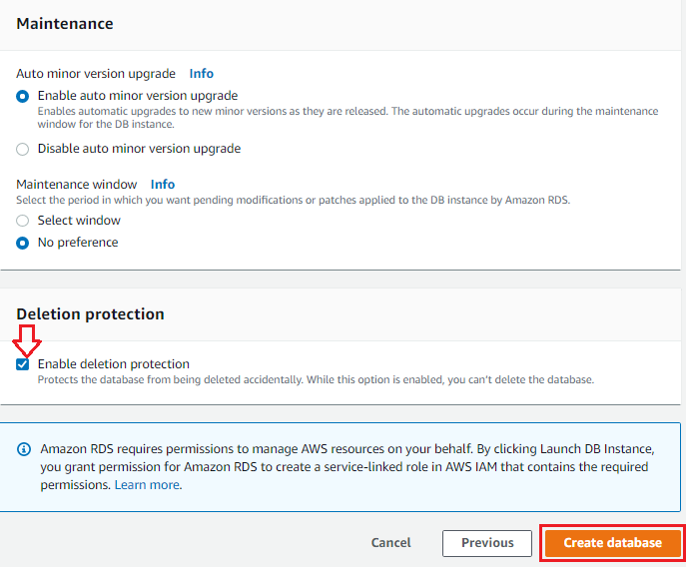Click the orange Create database button

coord(612,543)
